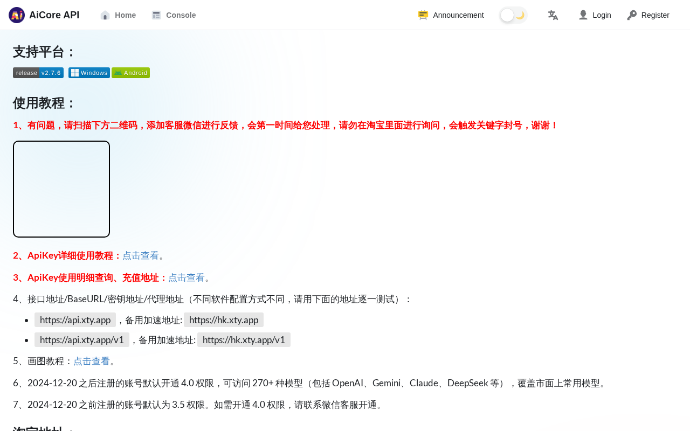Click the QR code image box

(x=61, y=189)
